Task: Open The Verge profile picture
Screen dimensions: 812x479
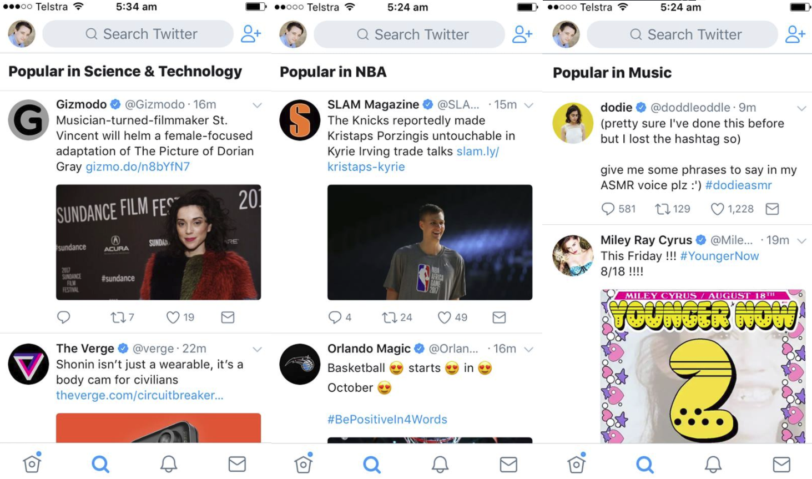Action: 28,364
